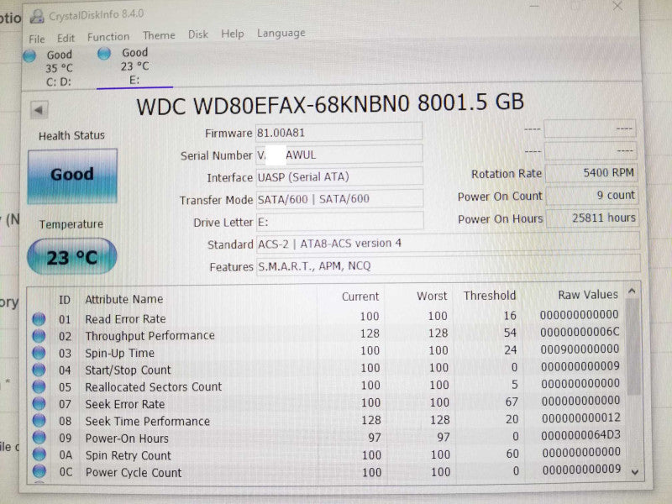The image size is (672, 504).
Task: Click the scroll up arrow of attribute list
Action: click(x=632, y=291)
